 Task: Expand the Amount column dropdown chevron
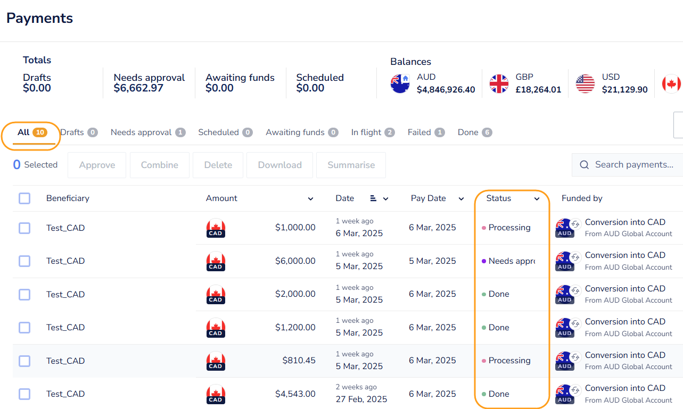311,199
